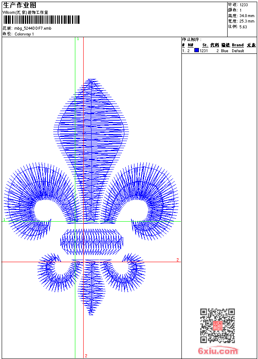
Task: Click the red seal in QR code center
Action: pos(217,326)
